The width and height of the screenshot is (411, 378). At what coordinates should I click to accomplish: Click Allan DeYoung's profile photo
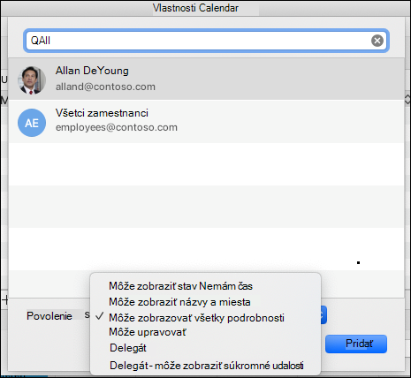click(x=32, y=80)
